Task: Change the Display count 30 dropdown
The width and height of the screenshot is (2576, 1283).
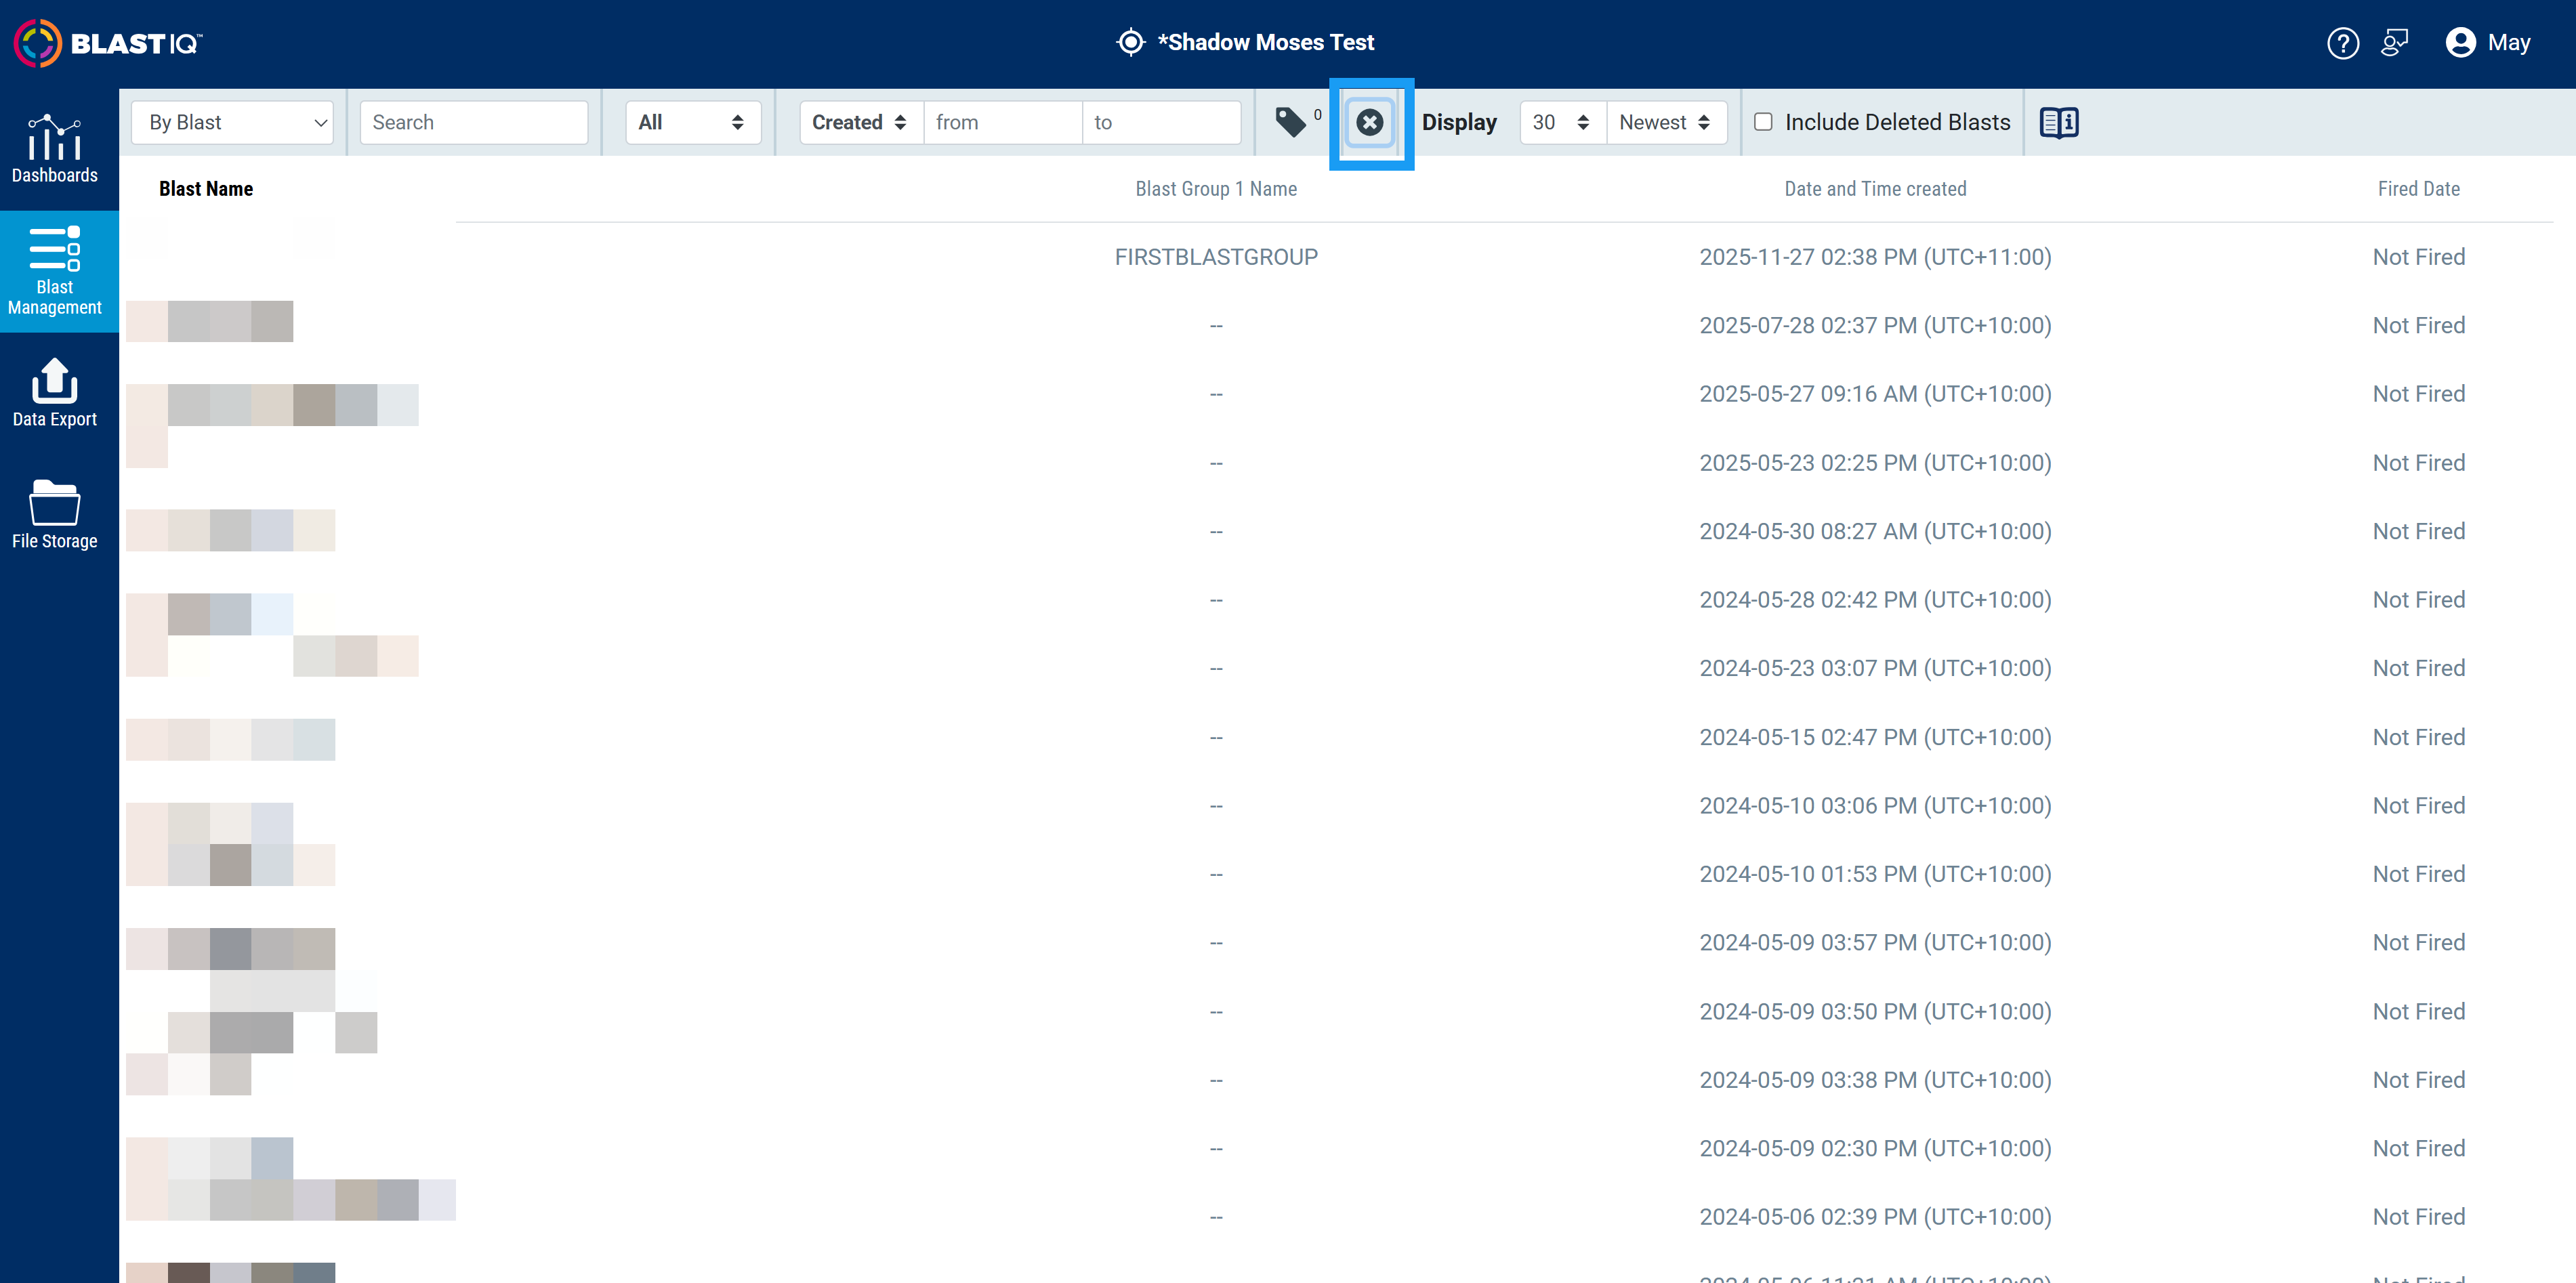Action: point(1563,122)
